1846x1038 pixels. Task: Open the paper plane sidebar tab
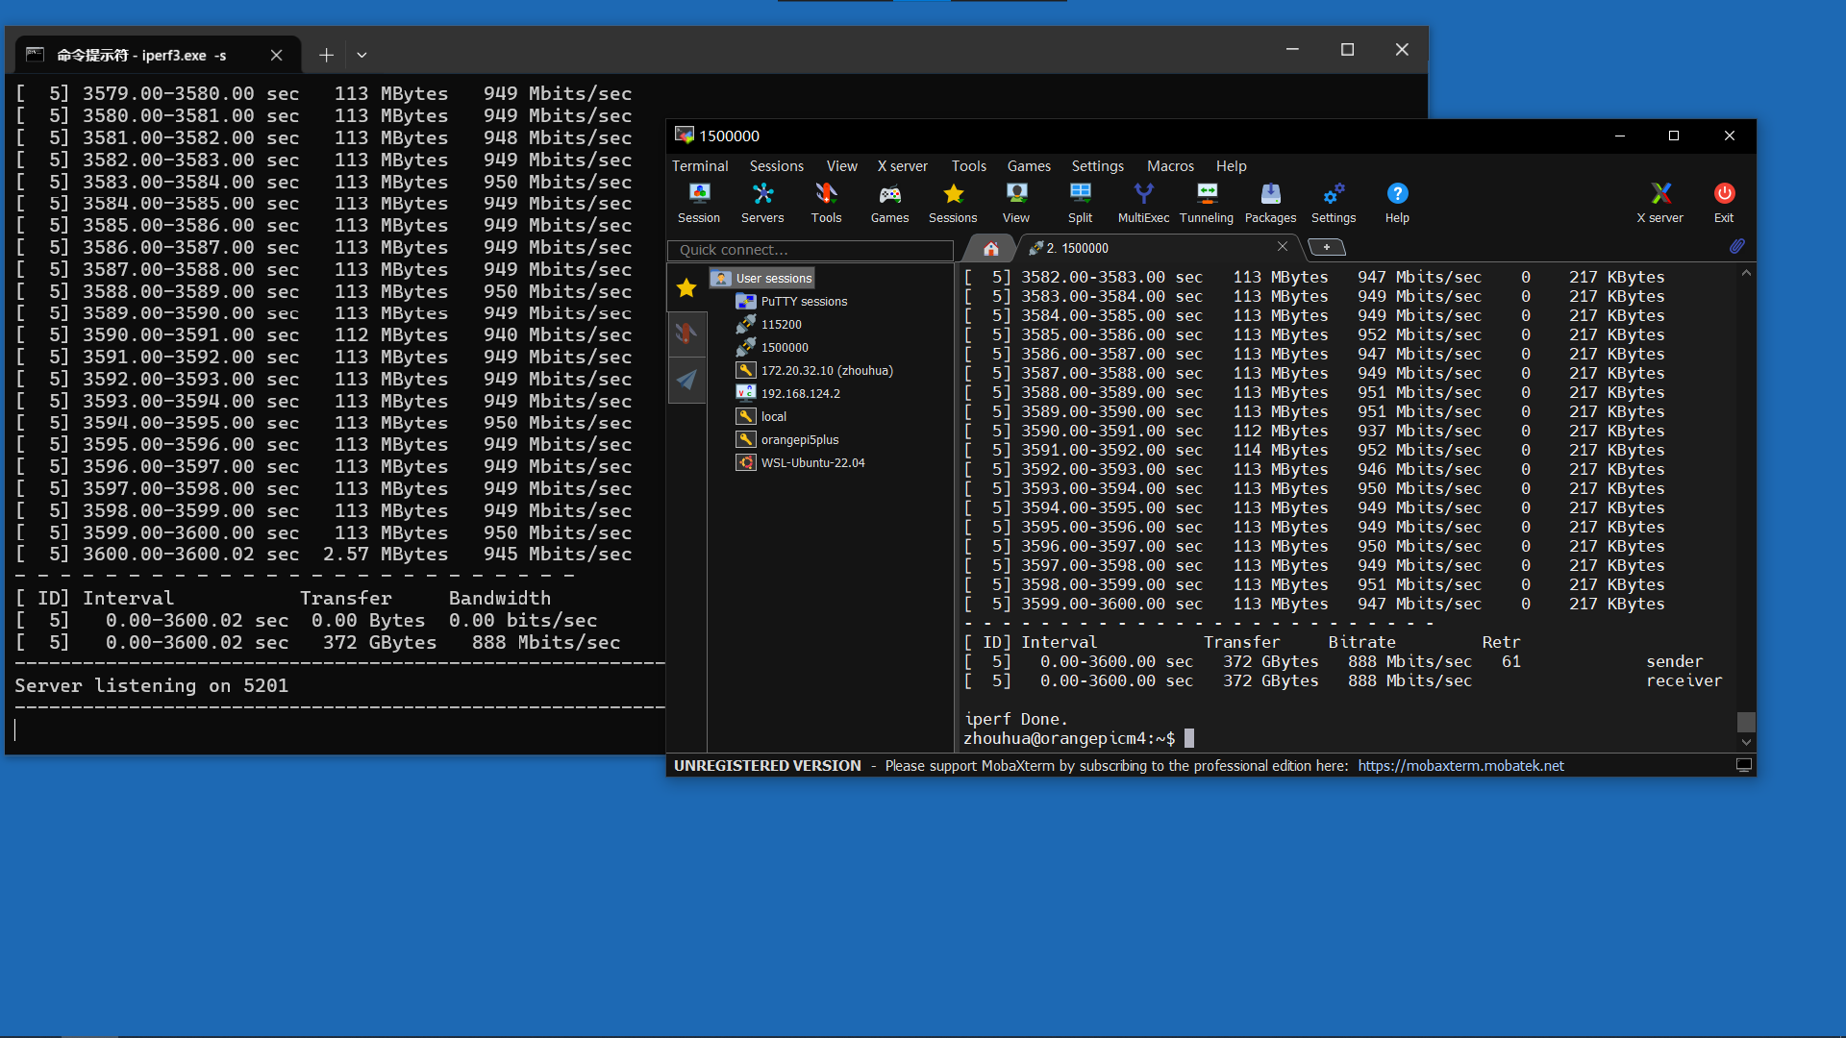(x=686, y=380)
